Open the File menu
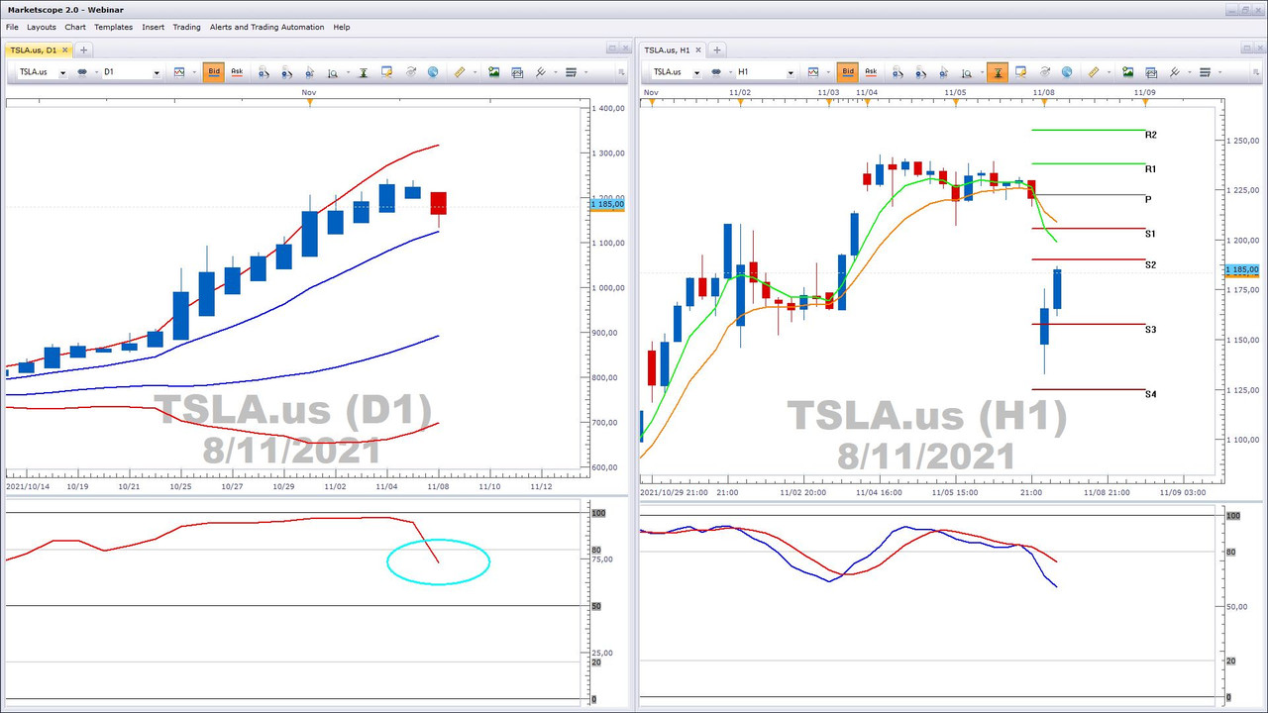Image resolution: width=1268 pixels, height=713 pixels. pos(12,27)
